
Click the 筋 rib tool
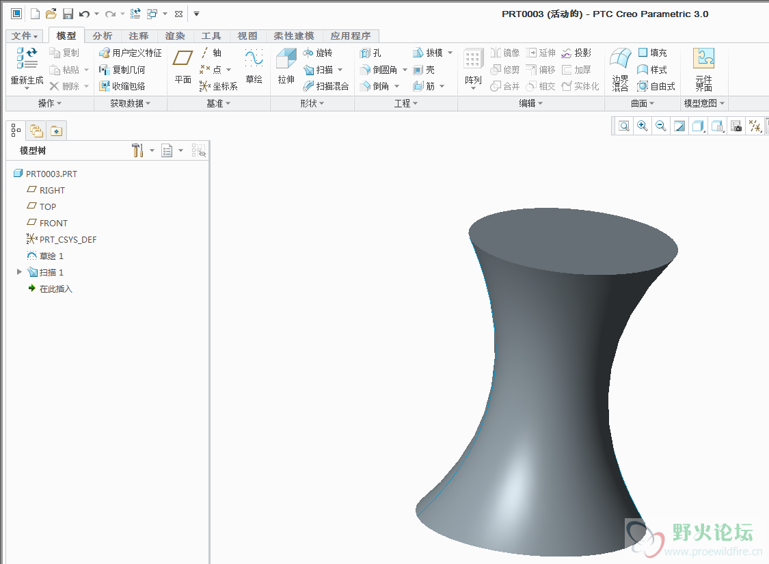(x=424, y=86)
